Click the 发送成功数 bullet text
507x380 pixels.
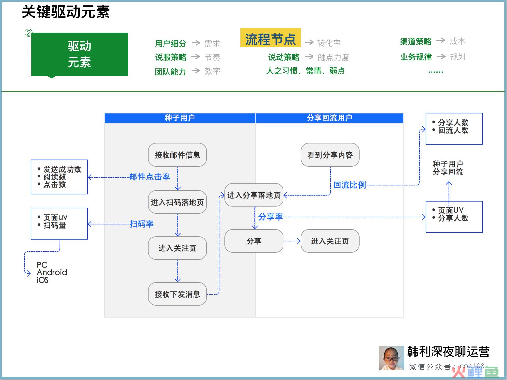(x=62, y=169)
